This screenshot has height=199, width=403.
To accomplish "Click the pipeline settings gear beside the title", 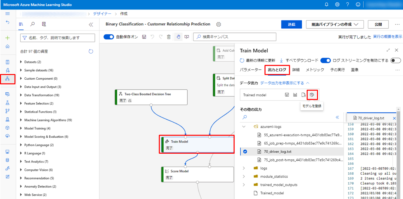I will coord(219,24).
